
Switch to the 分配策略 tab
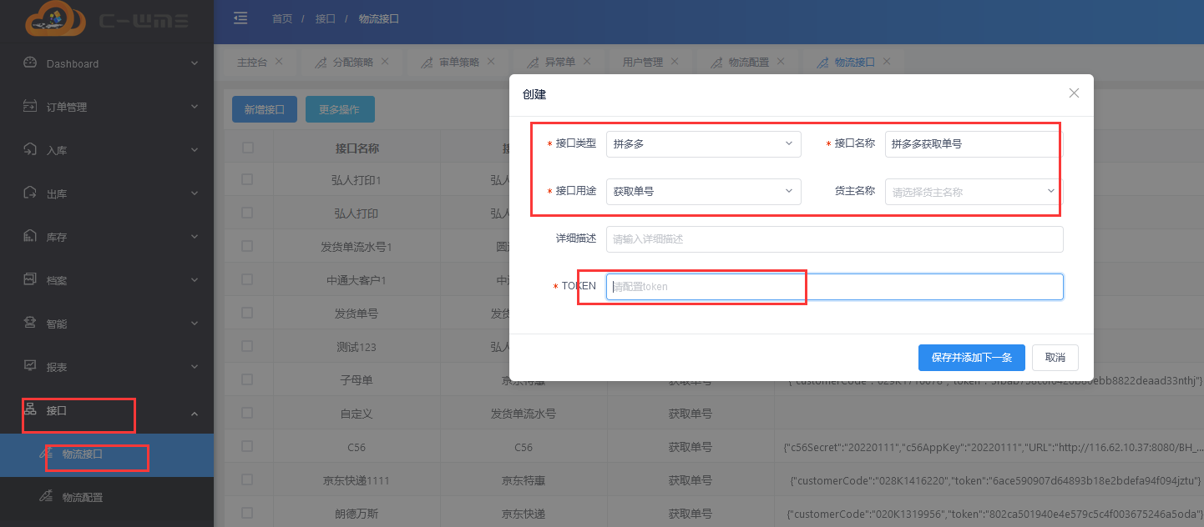(x=352, y=62)
